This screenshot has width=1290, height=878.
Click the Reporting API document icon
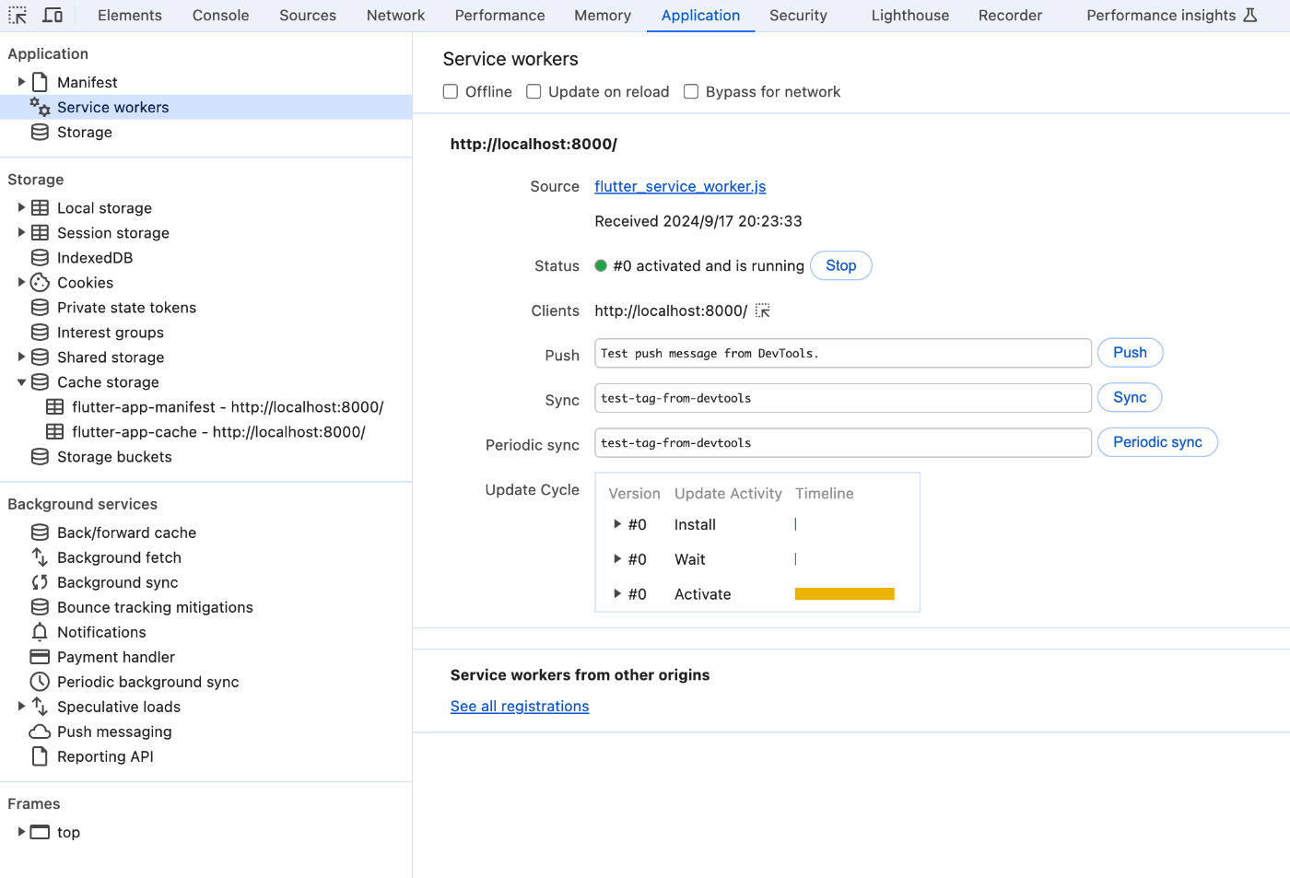[x=40, y=756]
